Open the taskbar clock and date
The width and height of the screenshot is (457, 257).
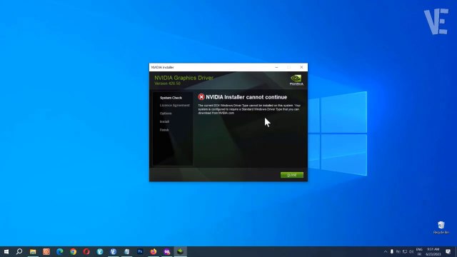pos(433,252)
